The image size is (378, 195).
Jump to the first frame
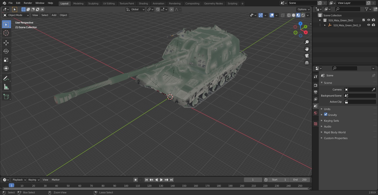pos(147,180)
